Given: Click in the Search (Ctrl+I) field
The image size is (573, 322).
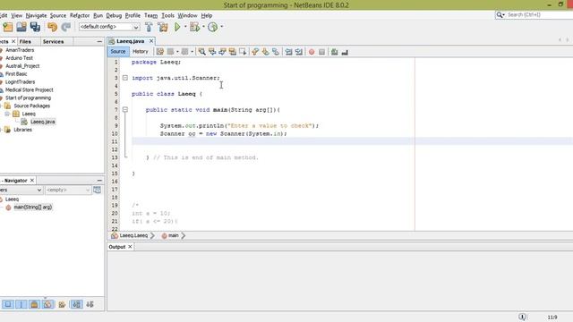Looking at the screenshot, I should (535, 14).
